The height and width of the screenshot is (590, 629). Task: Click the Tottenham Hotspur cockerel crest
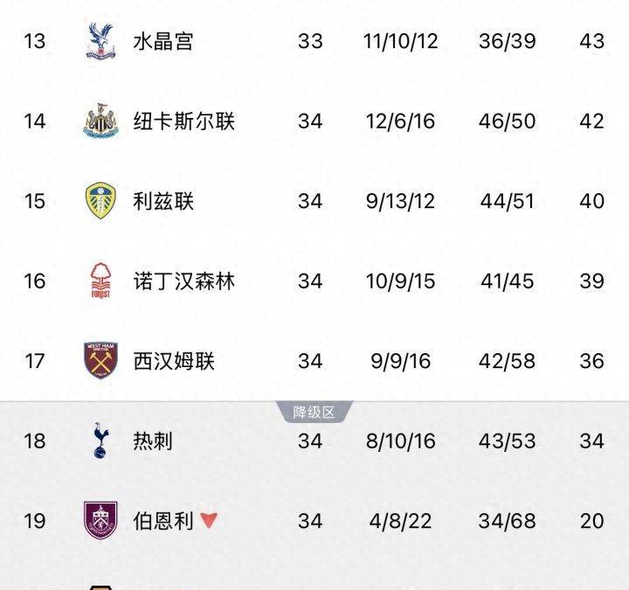[x=100, y=441]
